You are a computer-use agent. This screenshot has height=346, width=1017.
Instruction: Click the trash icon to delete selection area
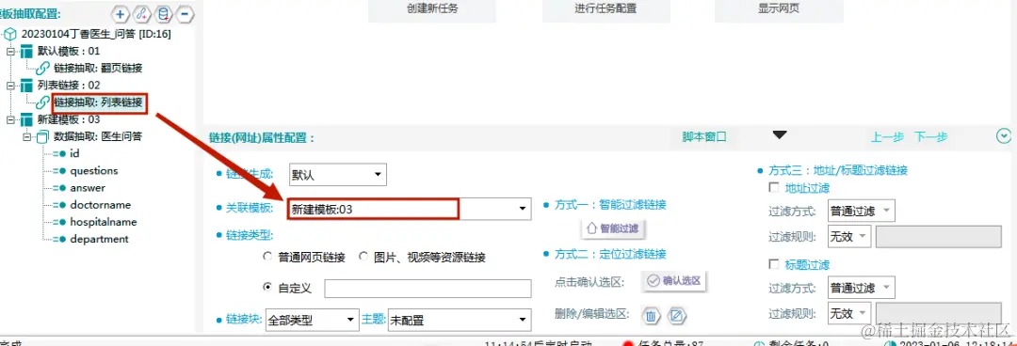tap(652, 316)
